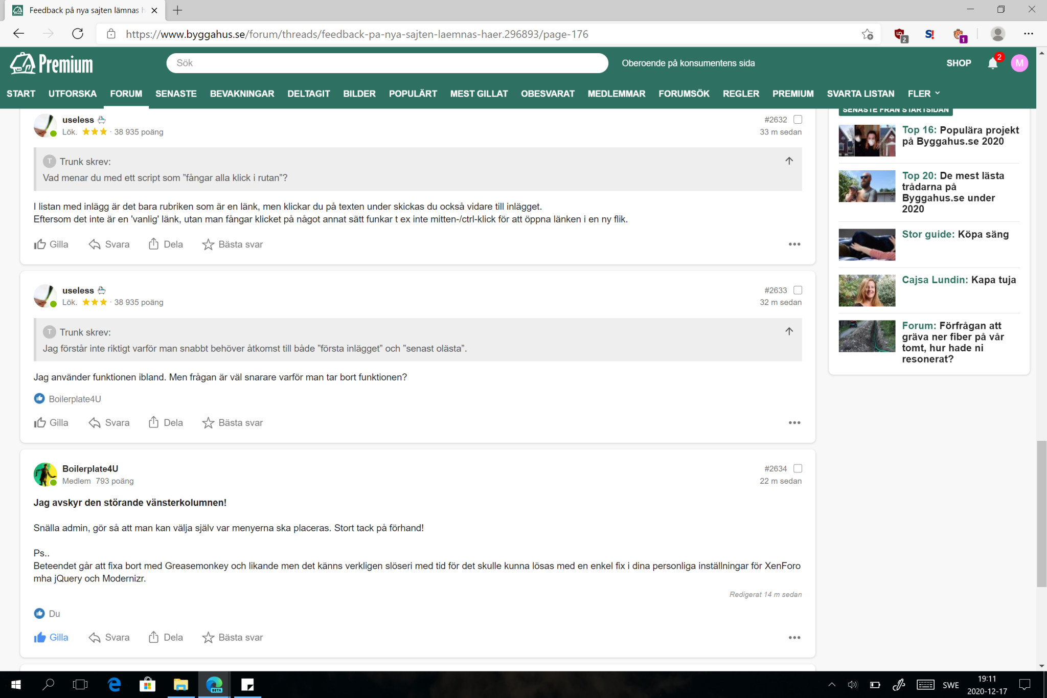1047x698 pixels.
Task: Expand the FLER dropdown menu
Action: tap(923, 94)
